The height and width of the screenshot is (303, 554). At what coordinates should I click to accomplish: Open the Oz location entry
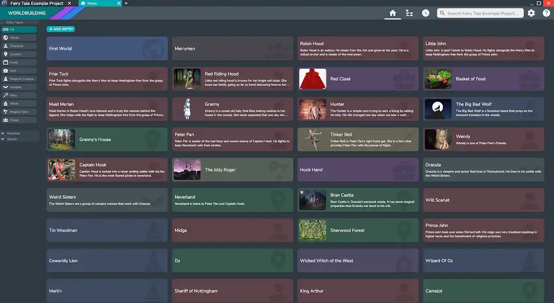point(232,260)
